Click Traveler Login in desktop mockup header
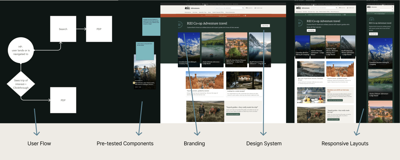400x160 pixels. point(258,8)
